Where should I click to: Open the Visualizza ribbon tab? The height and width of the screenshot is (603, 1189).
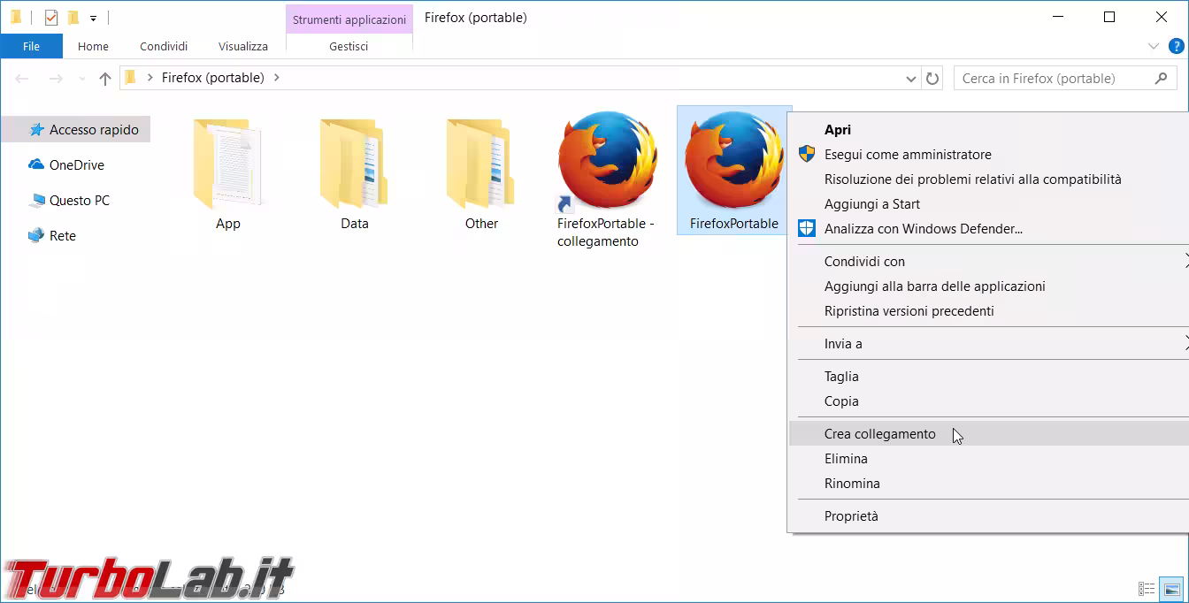click(x=242, y=46)
